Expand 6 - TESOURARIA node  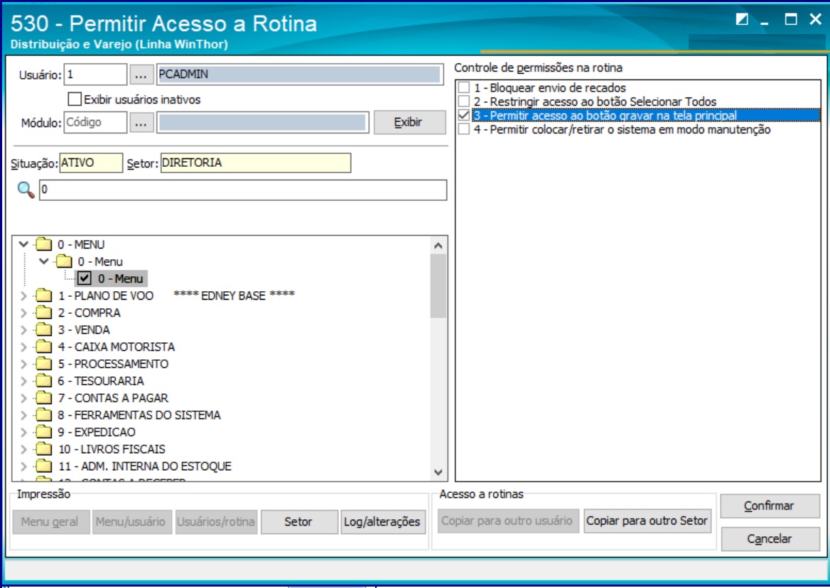(x=23, y=381)
